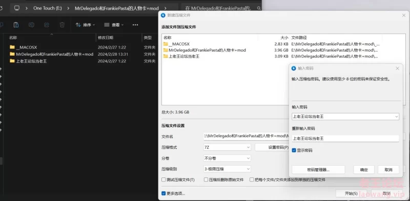This screenshot has height=201, width=410.
Task: Click 取消 in the 输入密码 dialog
Action: coord(388,170)
